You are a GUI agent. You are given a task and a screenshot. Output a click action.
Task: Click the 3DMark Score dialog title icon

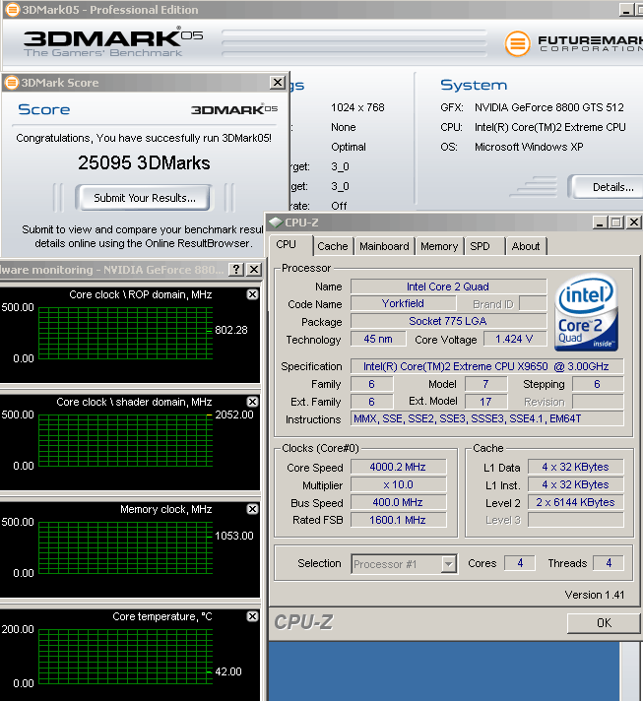click(x=12, y=83)
